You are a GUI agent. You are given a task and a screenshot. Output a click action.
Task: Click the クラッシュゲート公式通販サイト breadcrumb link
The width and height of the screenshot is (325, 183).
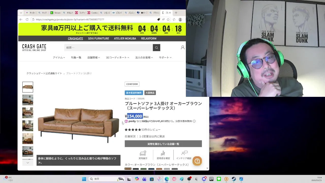tap(44, 73)
